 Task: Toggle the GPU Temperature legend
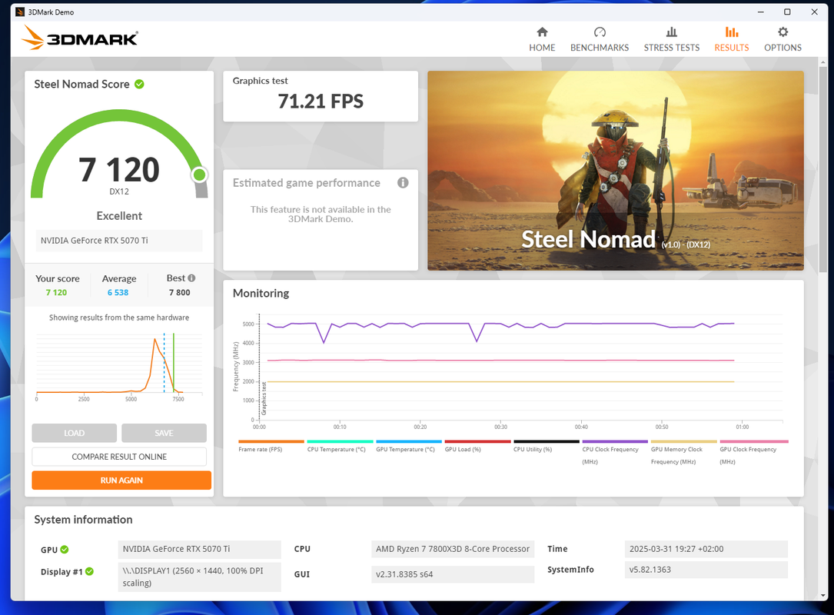pyautogui.click(x=408, y=446)
